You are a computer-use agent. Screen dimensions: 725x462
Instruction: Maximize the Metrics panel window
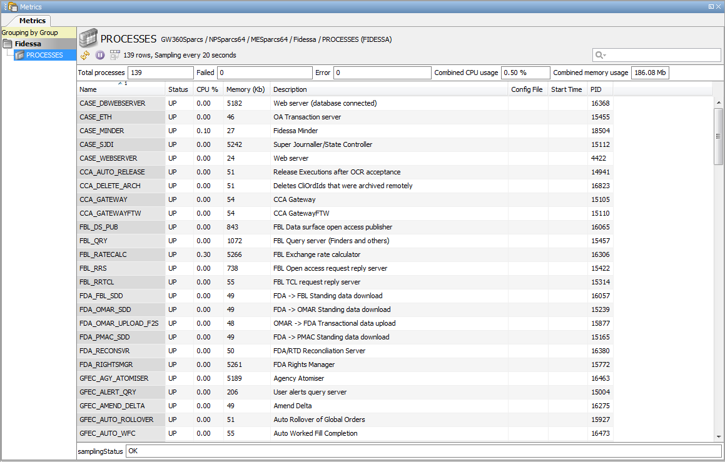click(x=711, y=6)
